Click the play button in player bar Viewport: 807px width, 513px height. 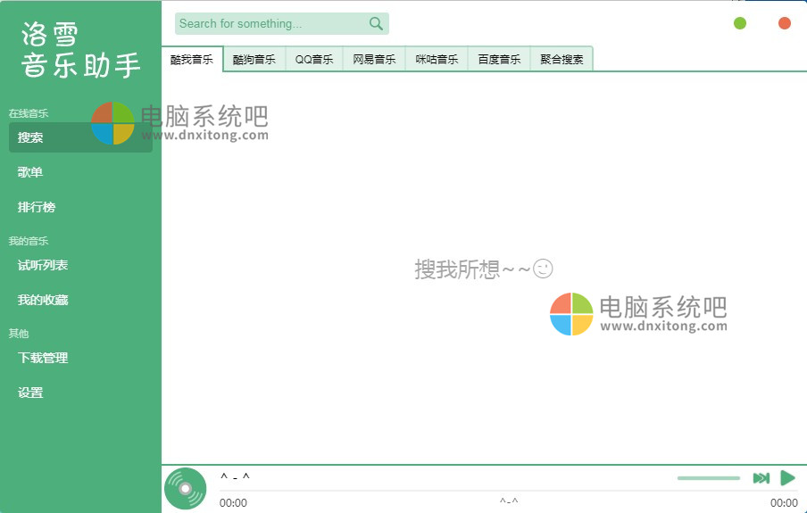(787, 478)
